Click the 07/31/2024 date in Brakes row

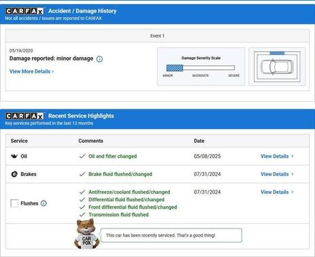tap(207, 174)
